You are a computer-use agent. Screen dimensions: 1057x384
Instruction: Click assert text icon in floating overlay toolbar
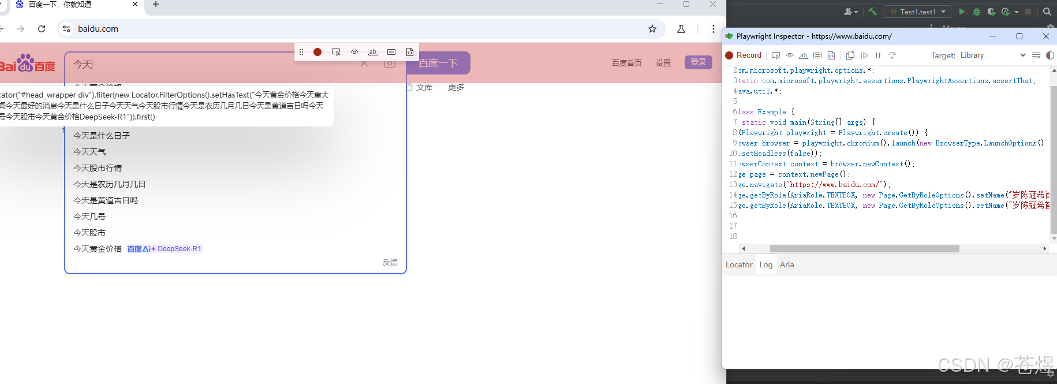[373, 52]
